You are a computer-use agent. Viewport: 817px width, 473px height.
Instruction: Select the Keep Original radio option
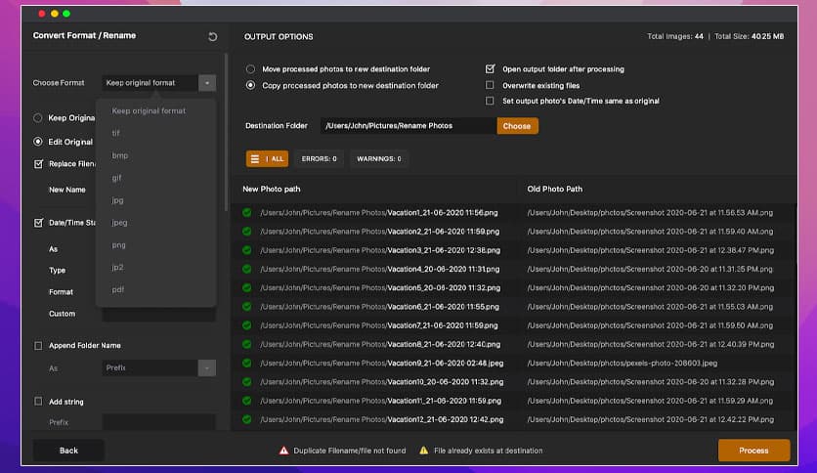[x=37, y=117]
